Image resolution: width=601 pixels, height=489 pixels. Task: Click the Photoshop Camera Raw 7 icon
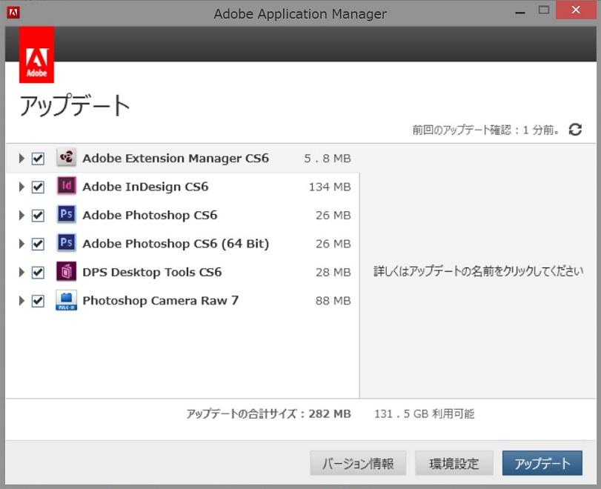[x=67, y=300]
